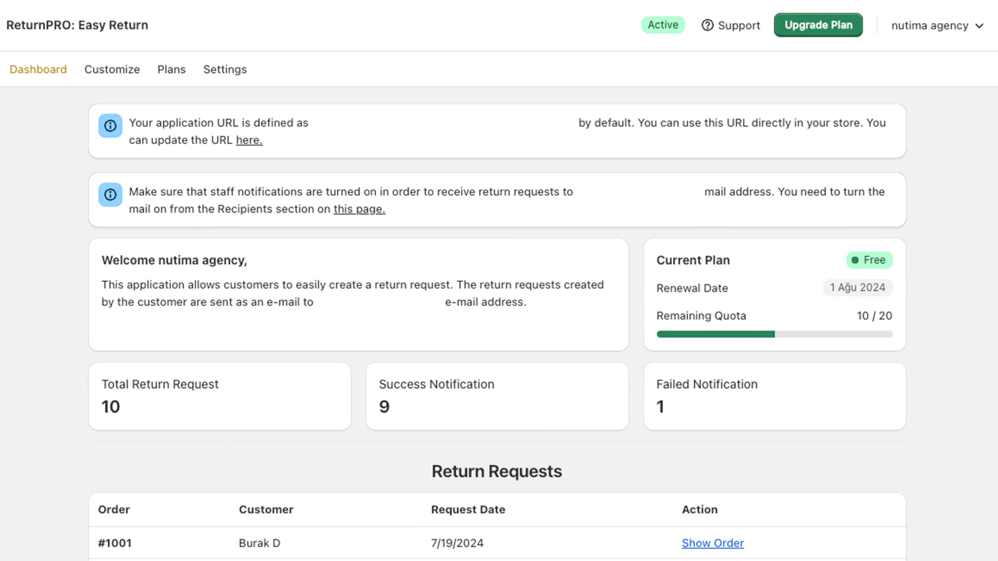This screenshot has height=561, width=998.
Task: Open the 'this page.' recipients link
Action: [359, 209]
